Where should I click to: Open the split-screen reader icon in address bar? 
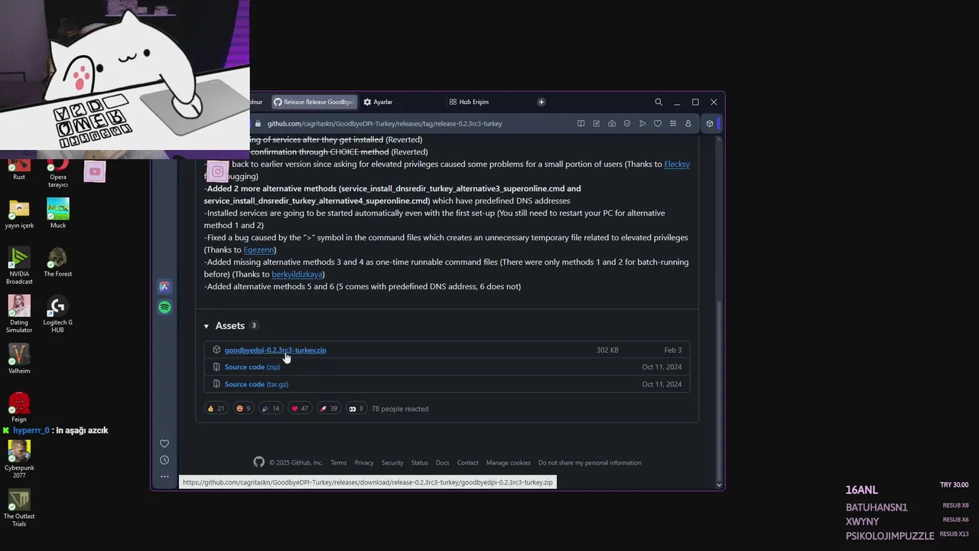pos(581,123)
